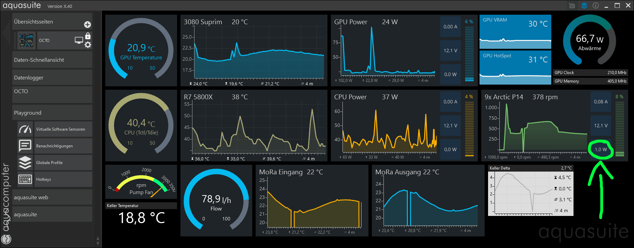The height and width of the screenshot is (248, 634).
Task: Click the sidebar scroll down arrow
Action: [98, 244]
